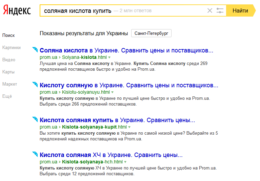Open the Картинки section
Screen dimensions: 260x181
click(12, 47)
